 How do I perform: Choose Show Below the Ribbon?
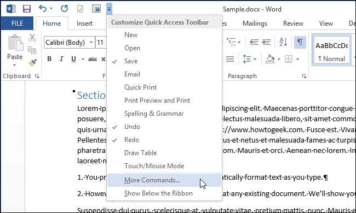click(x=164, y=193)
